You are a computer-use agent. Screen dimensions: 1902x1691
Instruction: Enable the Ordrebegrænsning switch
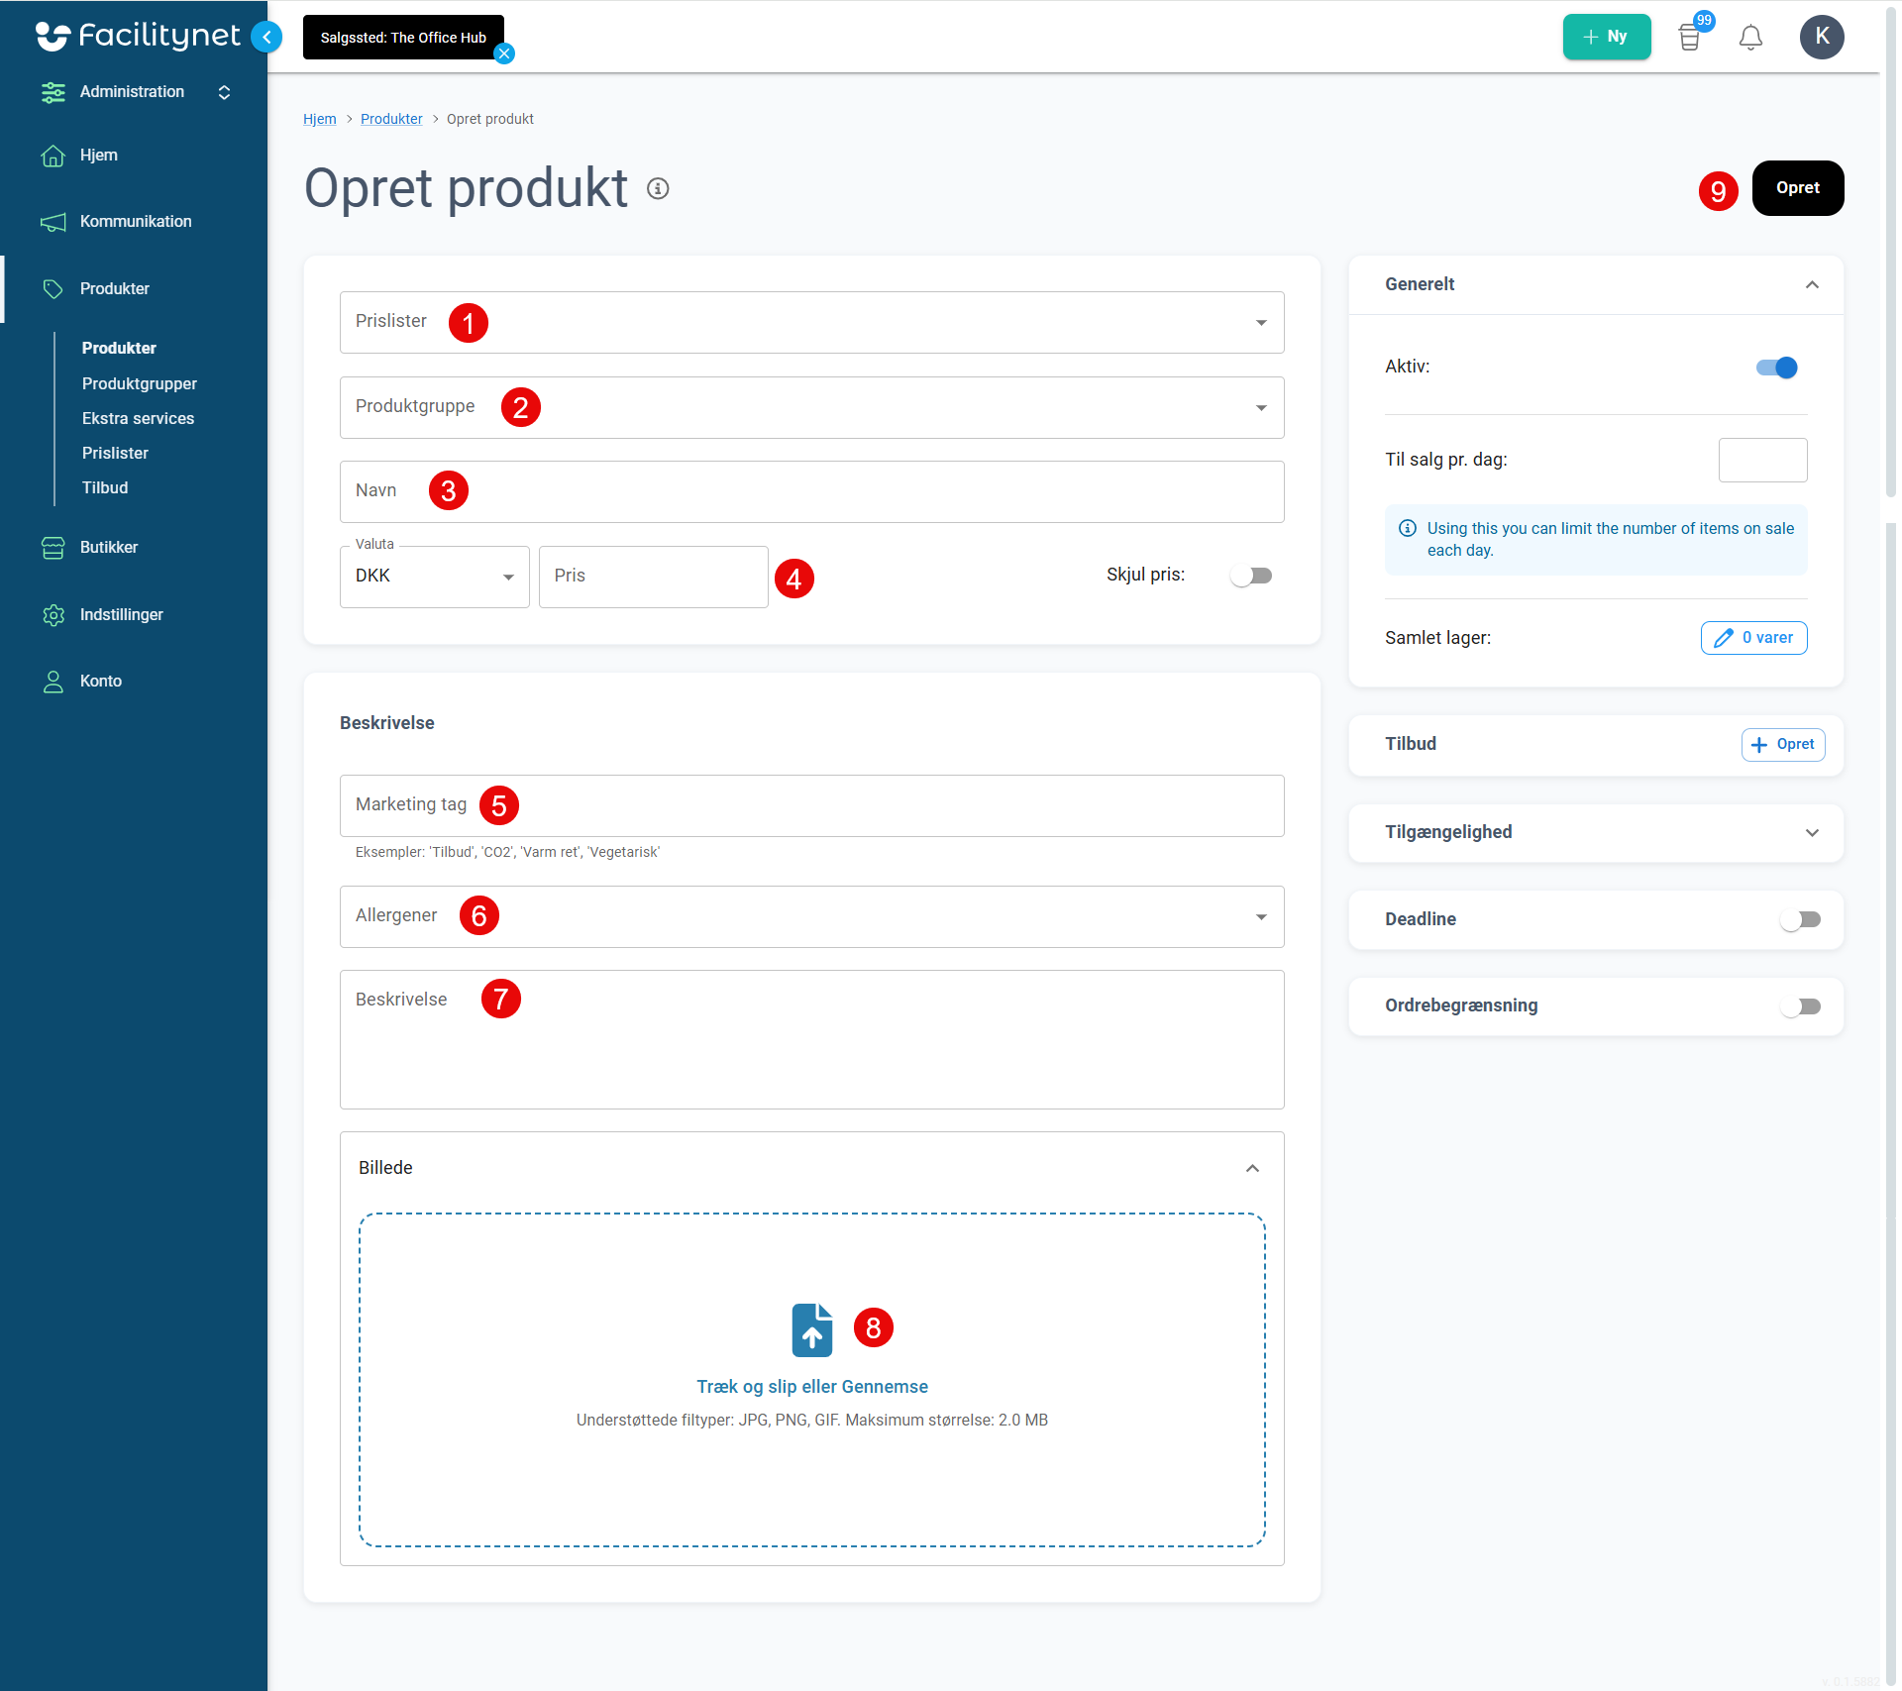(1800, 1006)
